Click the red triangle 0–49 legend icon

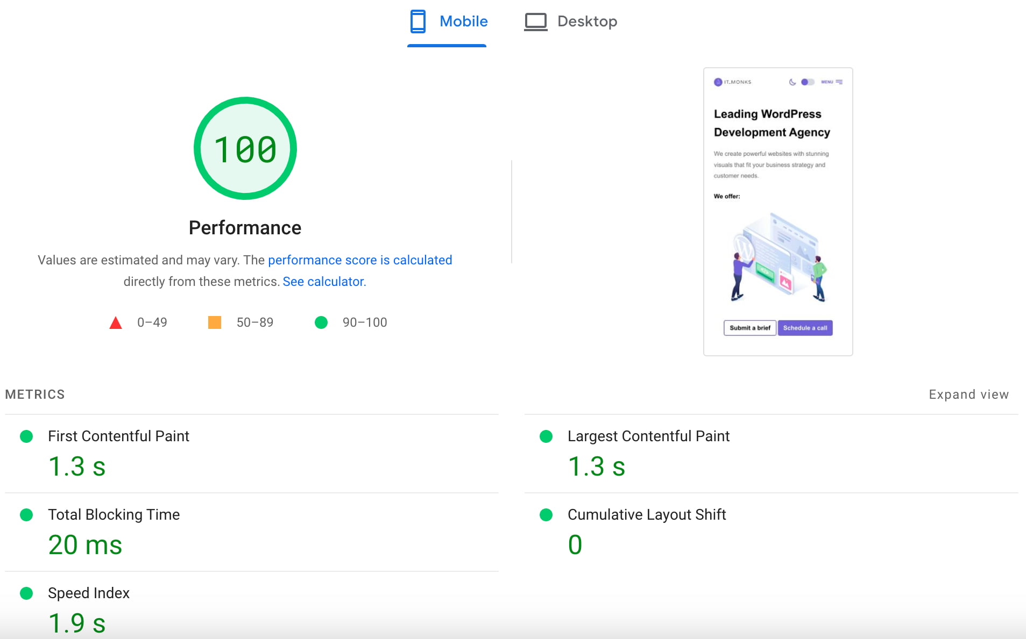pos(115,322)
